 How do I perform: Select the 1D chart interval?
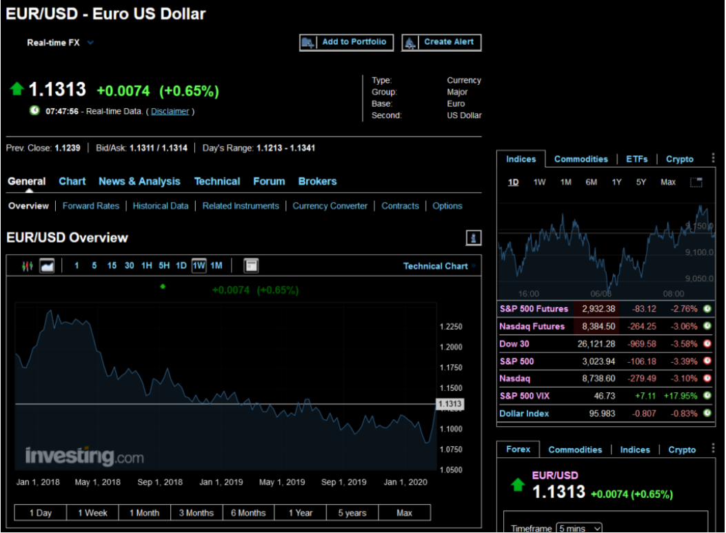(181, 265)
